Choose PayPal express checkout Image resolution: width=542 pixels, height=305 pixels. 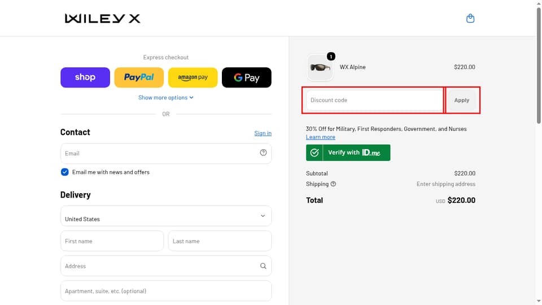(x=139, y=77)
